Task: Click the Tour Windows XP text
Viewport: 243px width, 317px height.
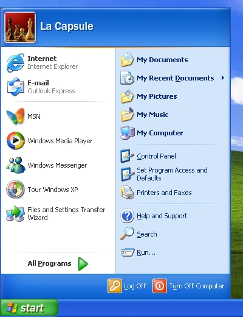Action: [x=53, y=190]
